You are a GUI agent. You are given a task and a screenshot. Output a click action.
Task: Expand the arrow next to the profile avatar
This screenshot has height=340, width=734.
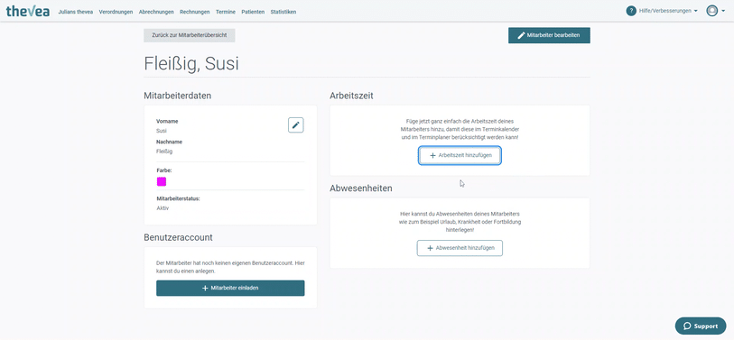click(723, 11)
